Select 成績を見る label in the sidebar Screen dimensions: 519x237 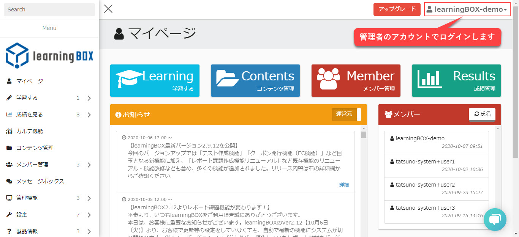click(x=30, y=115)
